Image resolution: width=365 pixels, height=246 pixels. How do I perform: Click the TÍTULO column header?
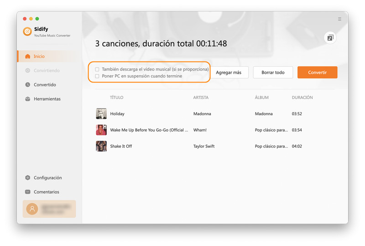coord(117,97)
